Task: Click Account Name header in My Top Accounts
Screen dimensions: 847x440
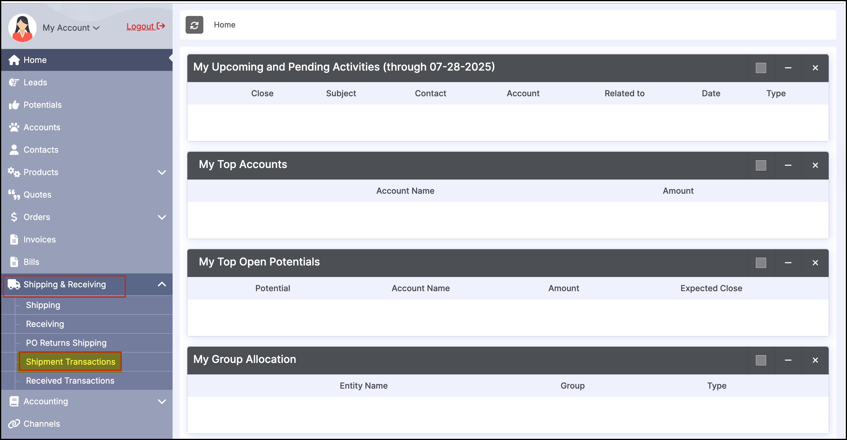Action: coord(405,190)
